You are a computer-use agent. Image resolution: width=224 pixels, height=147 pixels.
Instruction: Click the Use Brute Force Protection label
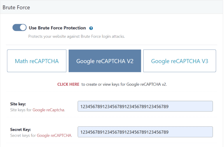click(x=57, y=28)
